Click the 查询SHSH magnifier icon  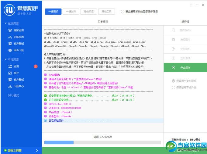click(x=173, y=30)
